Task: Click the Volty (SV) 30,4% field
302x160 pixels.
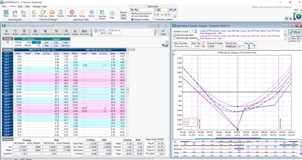Action: point(103,33)
